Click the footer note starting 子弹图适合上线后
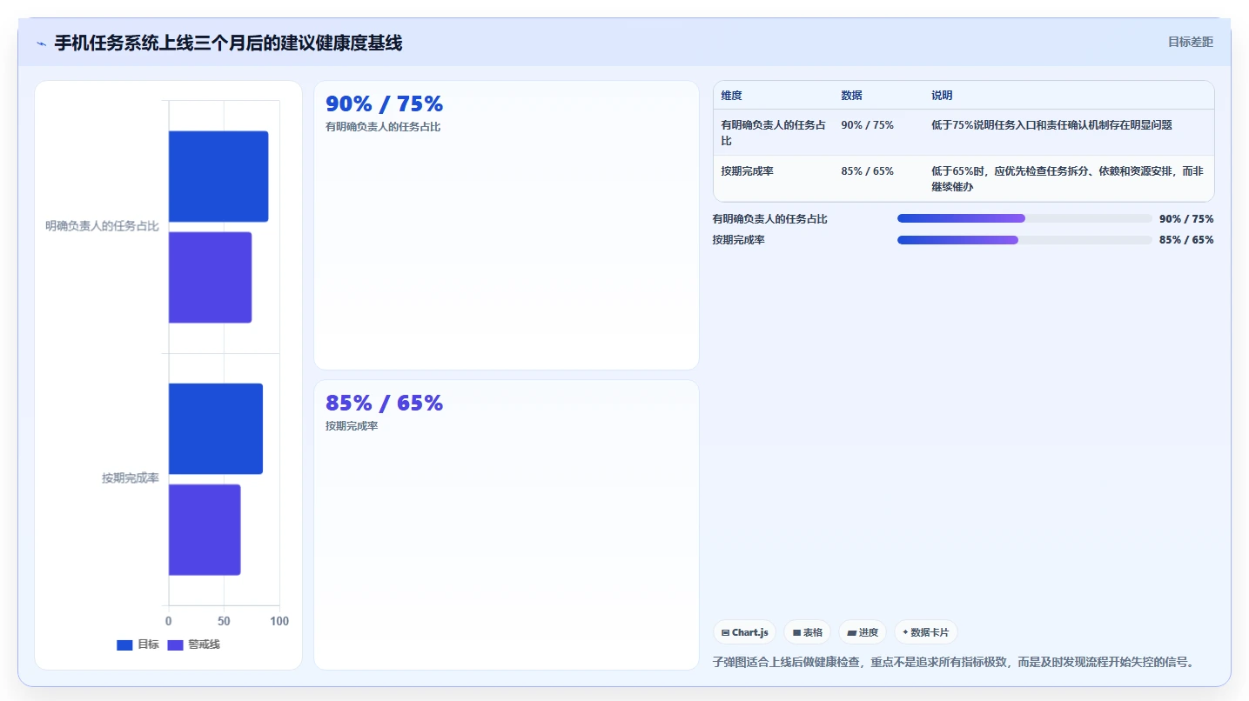The image size is (1249, 701). click(953, 662)
